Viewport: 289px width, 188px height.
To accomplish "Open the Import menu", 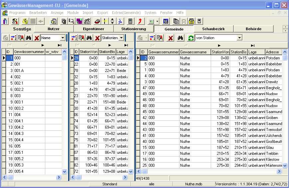I will (x=88, y=13).
